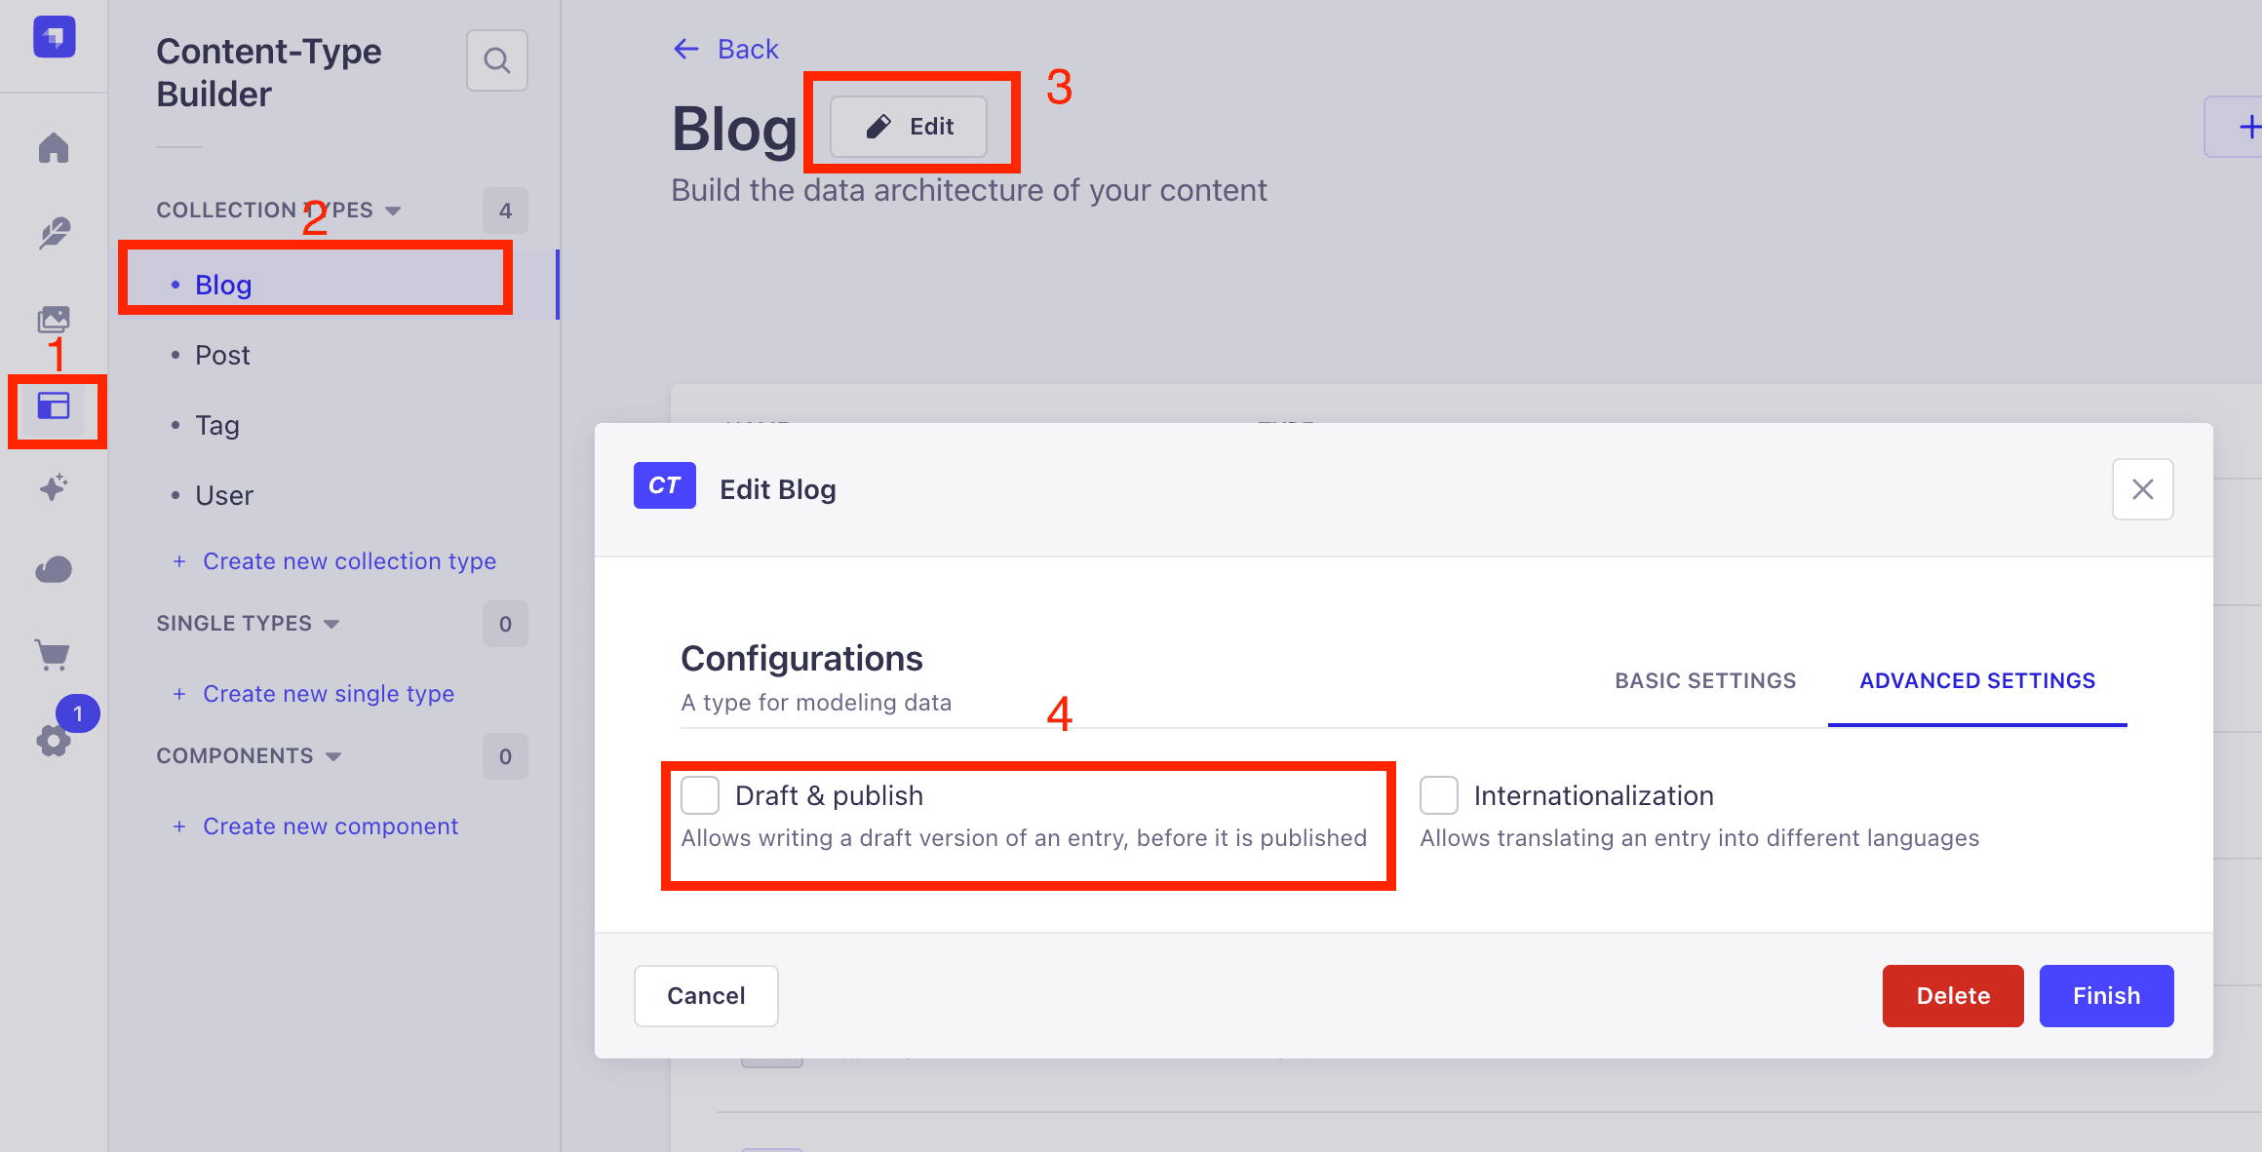Switch to the Basic Settings tab

1705,681
